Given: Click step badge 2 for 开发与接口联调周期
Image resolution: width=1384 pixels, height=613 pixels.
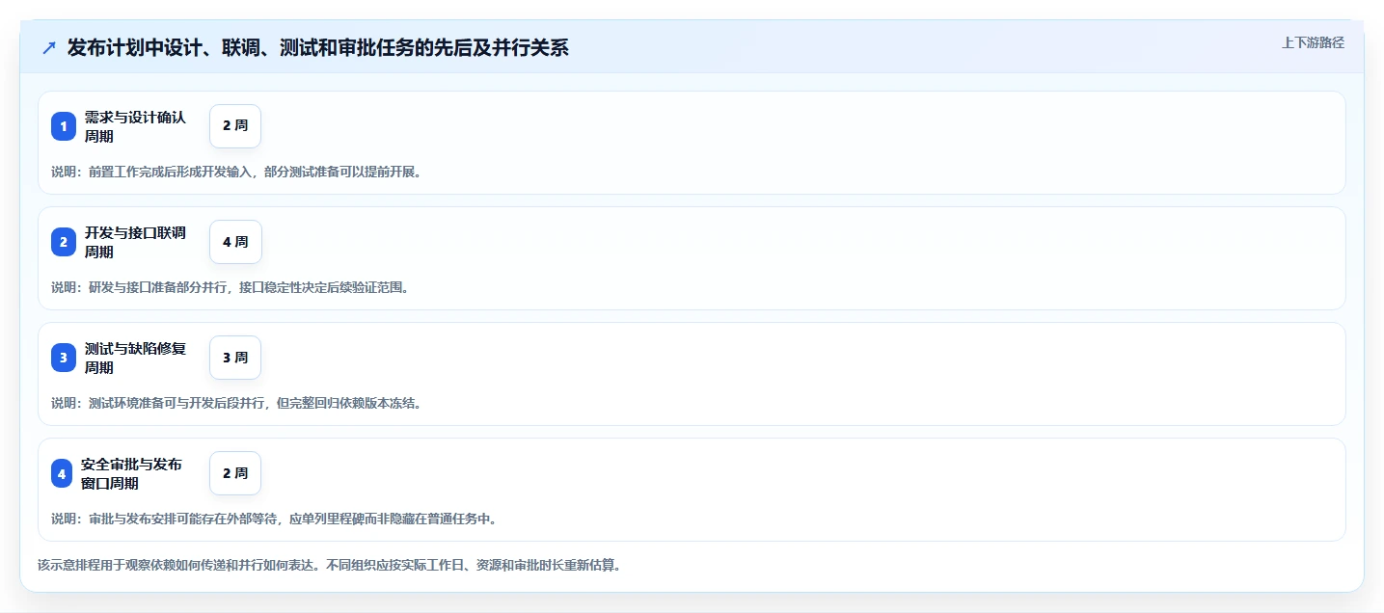Looking at the screenshot, I should click(64, 242).
